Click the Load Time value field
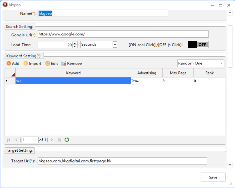 pos(55,45)
